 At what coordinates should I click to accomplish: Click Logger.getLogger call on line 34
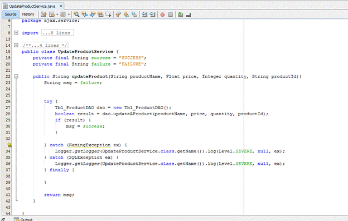click(78, 151)
